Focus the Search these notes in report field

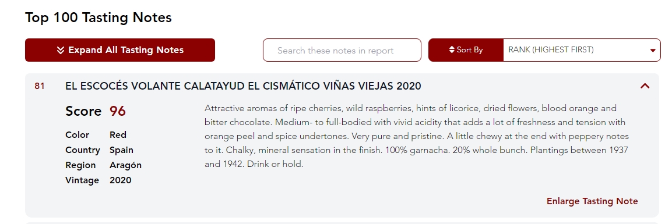tap(342, 51)
